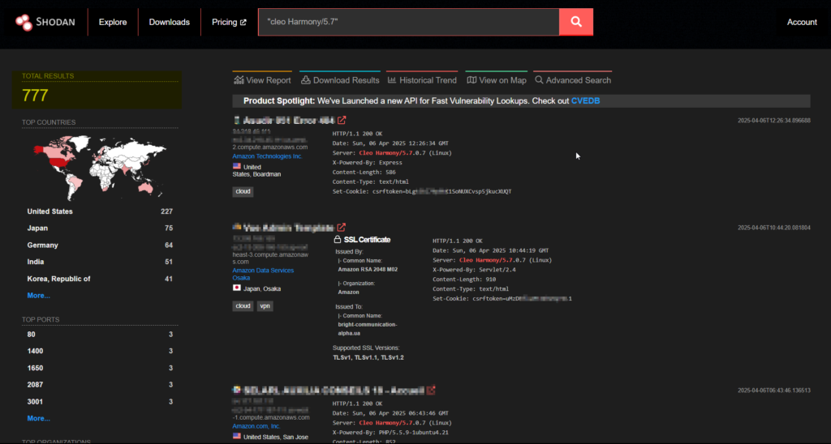Open the CVEDB link in Product Spotlight

585,101
